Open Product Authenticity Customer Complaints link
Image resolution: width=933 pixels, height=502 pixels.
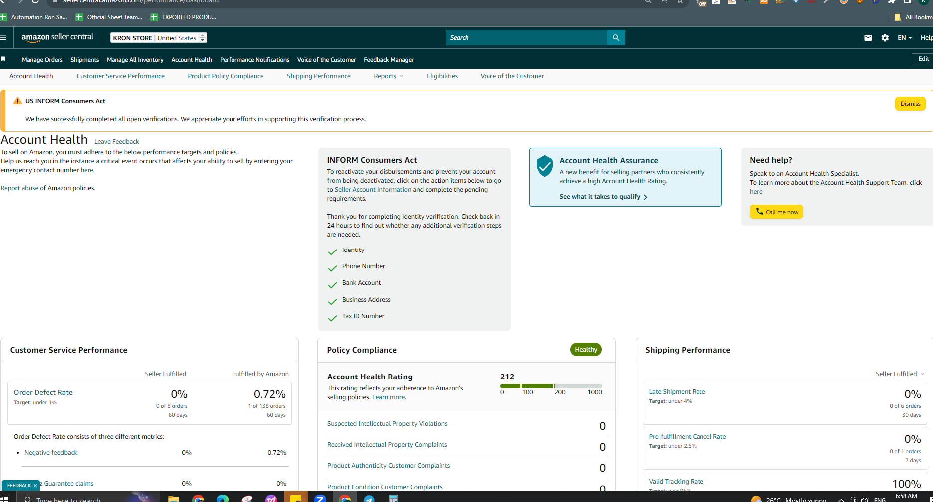point(388,466)
